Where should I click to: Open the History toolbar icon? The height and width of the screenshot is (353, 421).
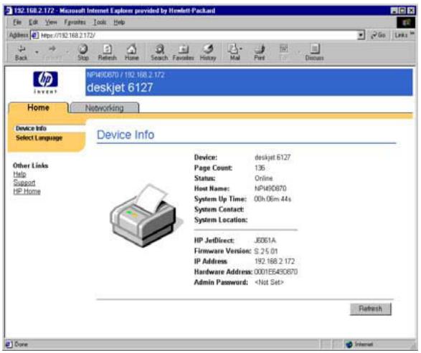pyautogui.click(x=208, y=49)
